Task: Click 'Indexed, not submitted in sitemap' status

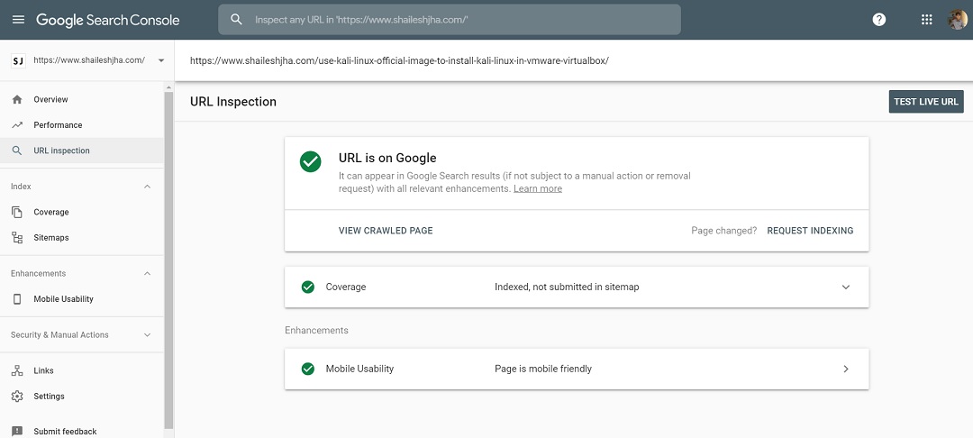Action: [x=567, y=287]
